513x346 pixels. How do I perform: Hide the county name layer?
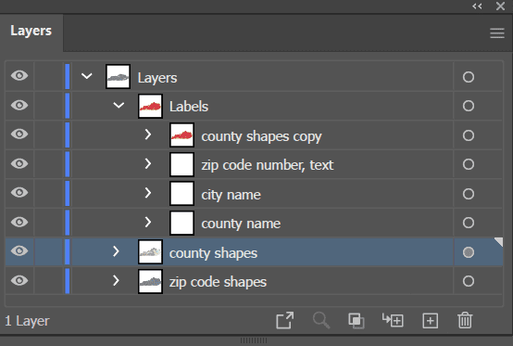19,222
